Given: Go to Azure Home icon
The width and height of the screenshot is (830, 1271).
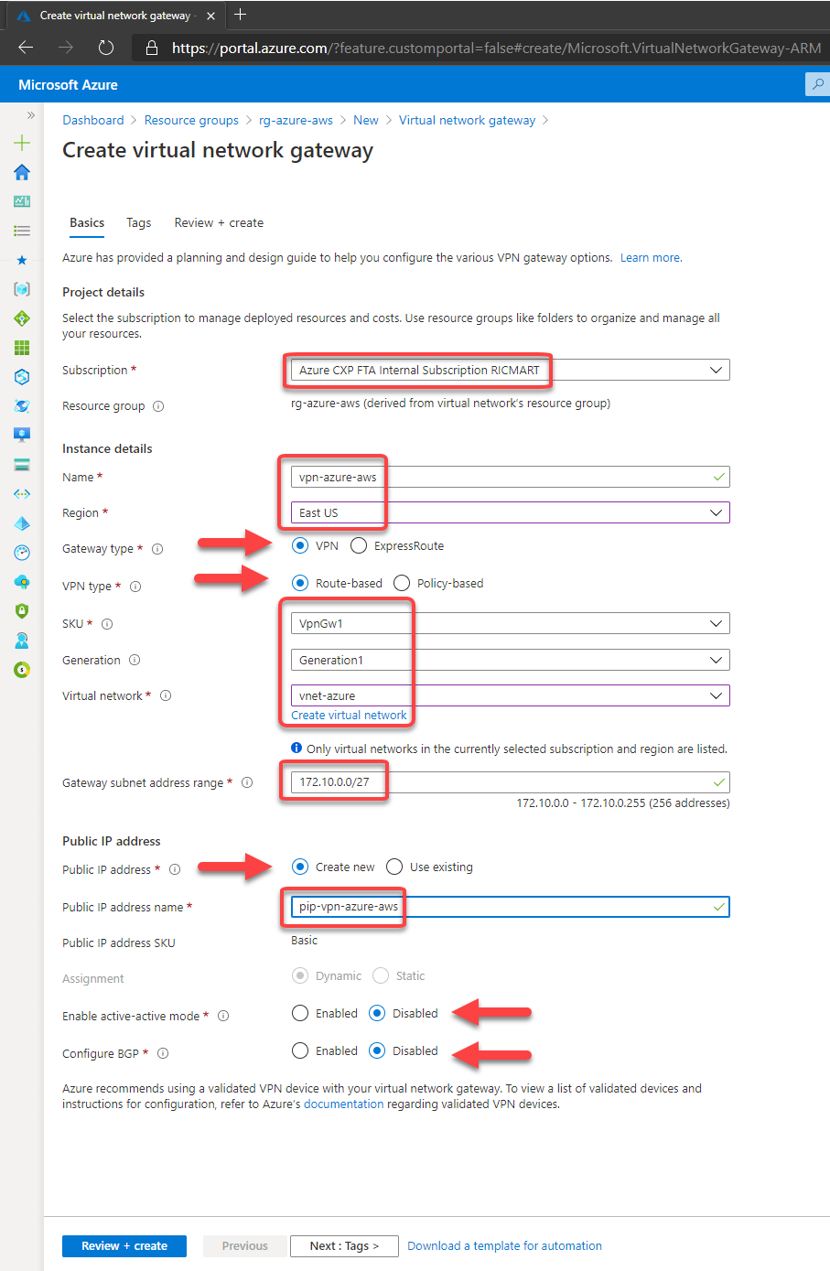Looking at the screenshot, I should (22, 172).
